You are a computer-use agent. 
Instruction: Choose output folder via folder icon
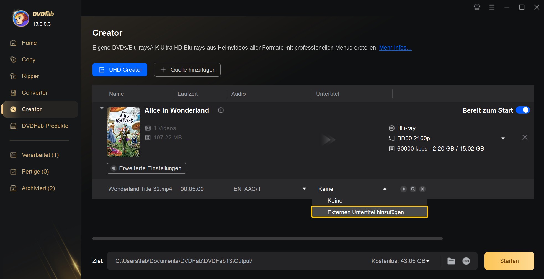(x=451, y=261)
